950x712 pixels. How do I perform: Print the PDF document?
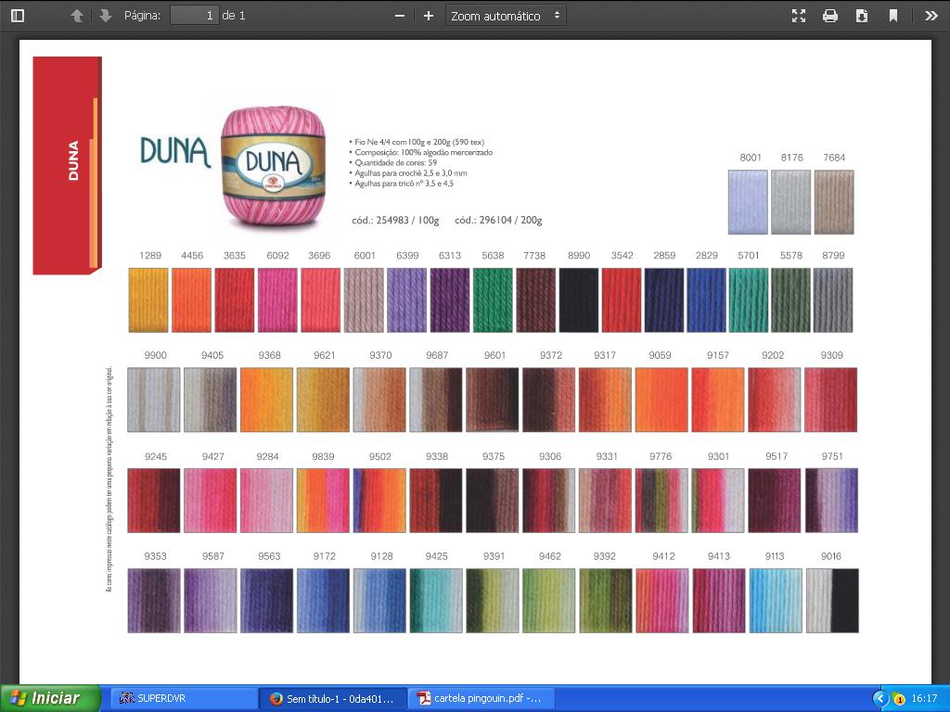point(830,16)
